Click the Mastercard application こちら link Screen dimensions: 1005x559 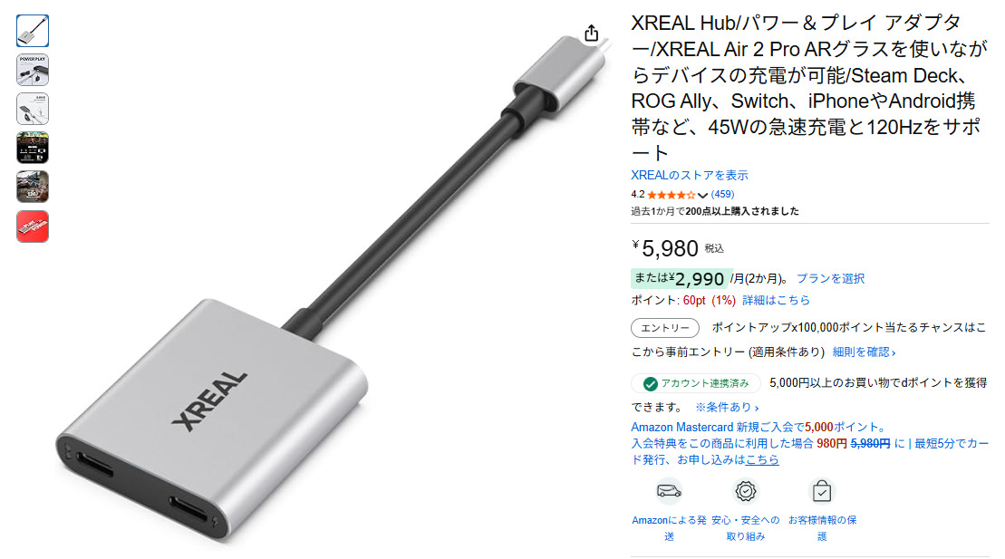coord(762,459)
